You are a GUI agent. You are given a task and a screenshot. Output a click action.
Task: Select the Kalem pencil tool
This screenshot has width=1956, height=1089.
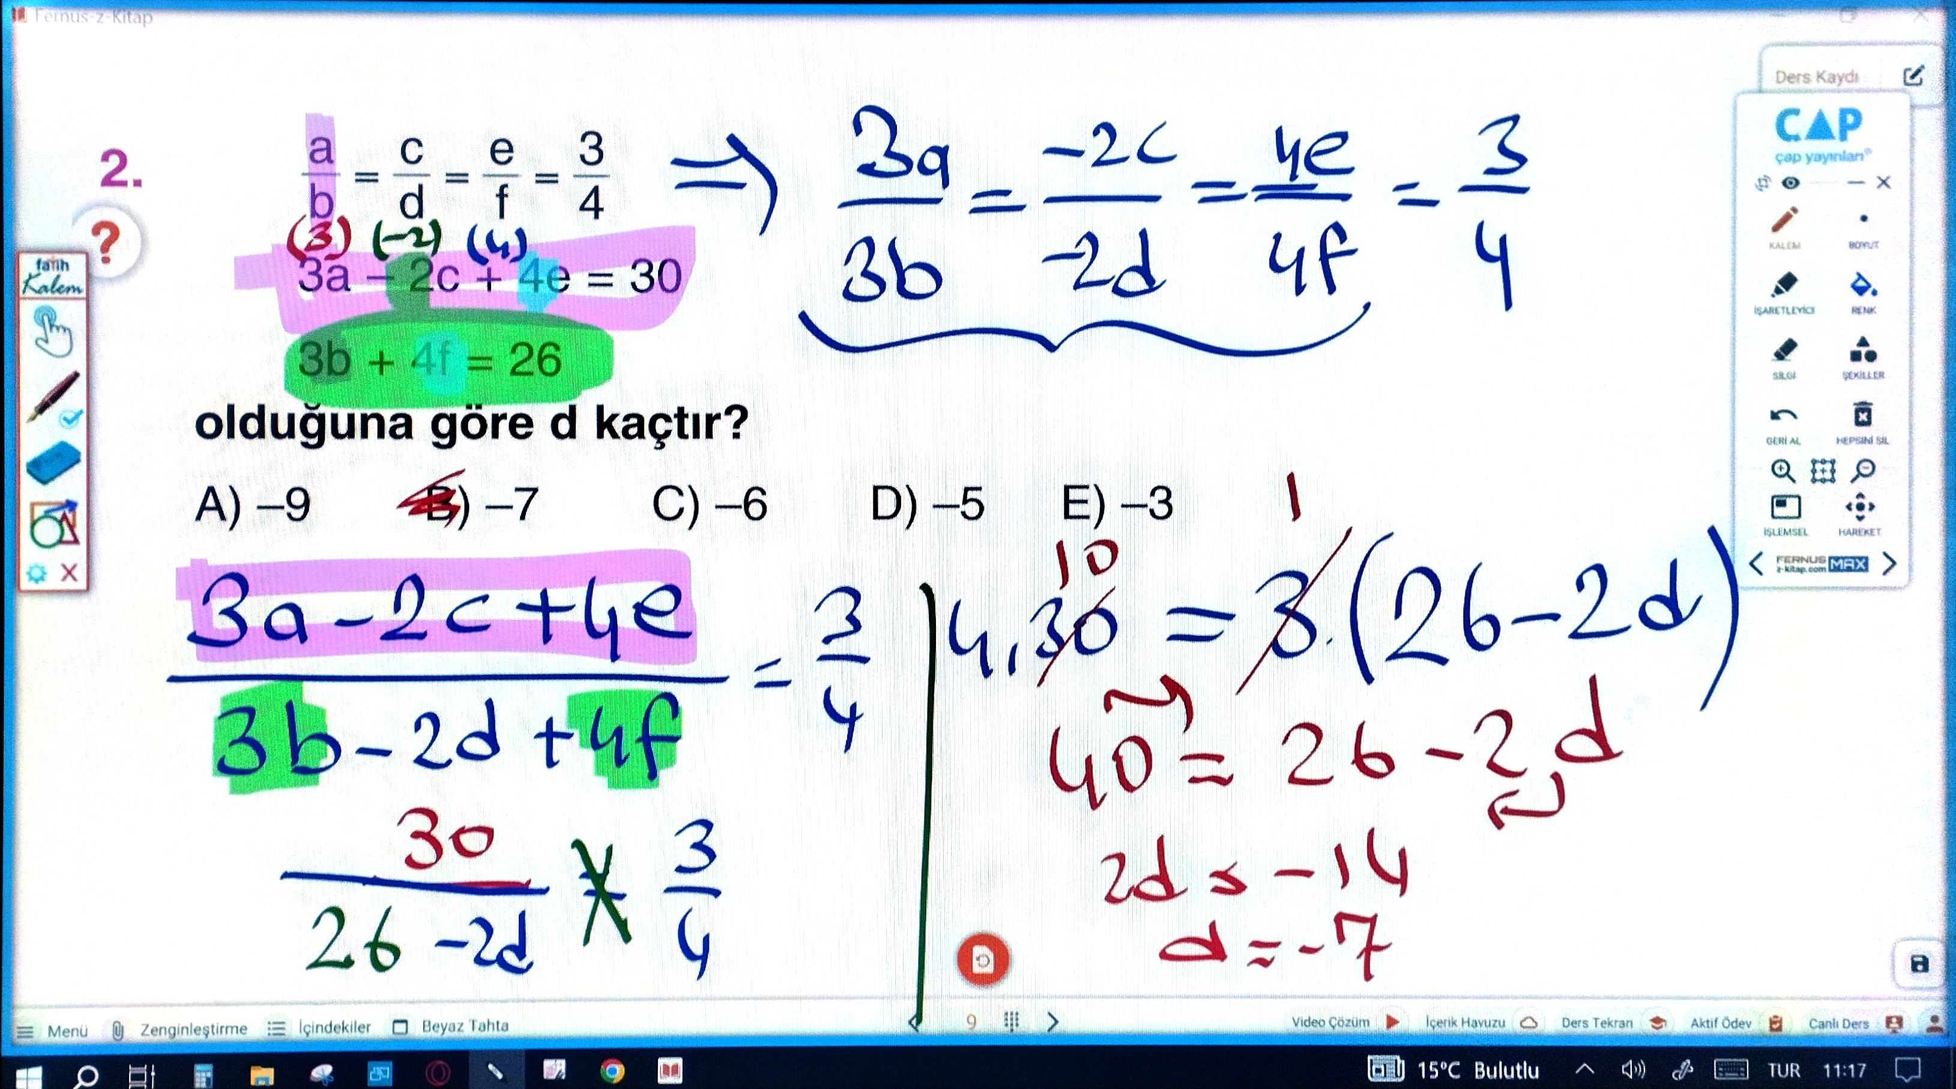1784,222
